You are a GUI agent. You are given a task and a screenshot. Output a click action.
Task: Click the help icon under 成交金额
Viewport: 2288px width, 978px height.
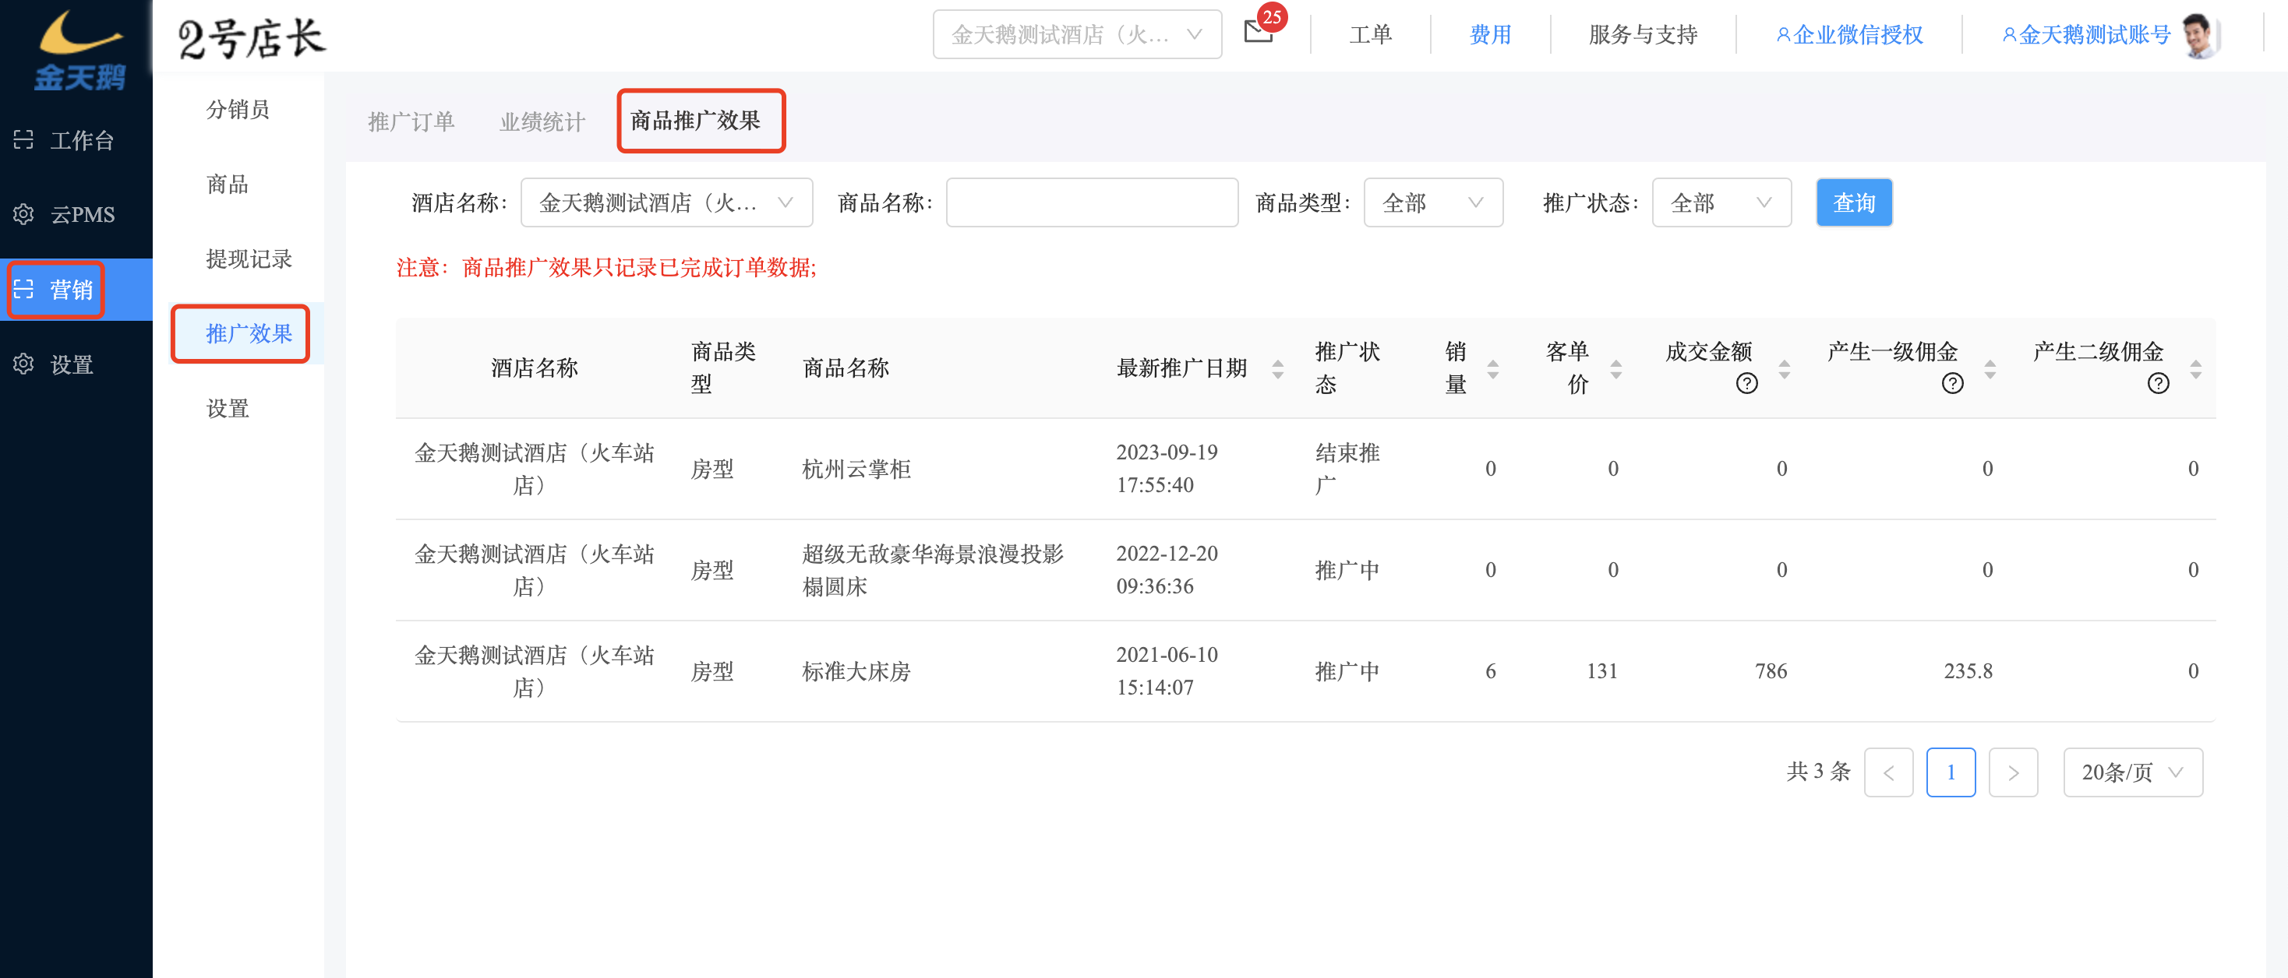(1746, 383)
